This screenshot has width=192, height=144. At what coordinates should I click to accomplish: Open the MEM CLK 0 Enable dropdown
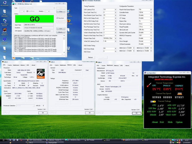[131, 48]
